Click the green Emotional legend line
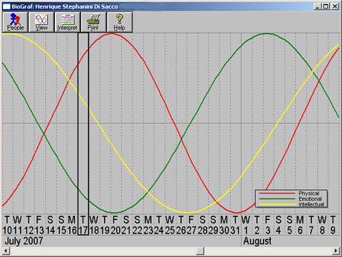 click(x=277, y=199)
